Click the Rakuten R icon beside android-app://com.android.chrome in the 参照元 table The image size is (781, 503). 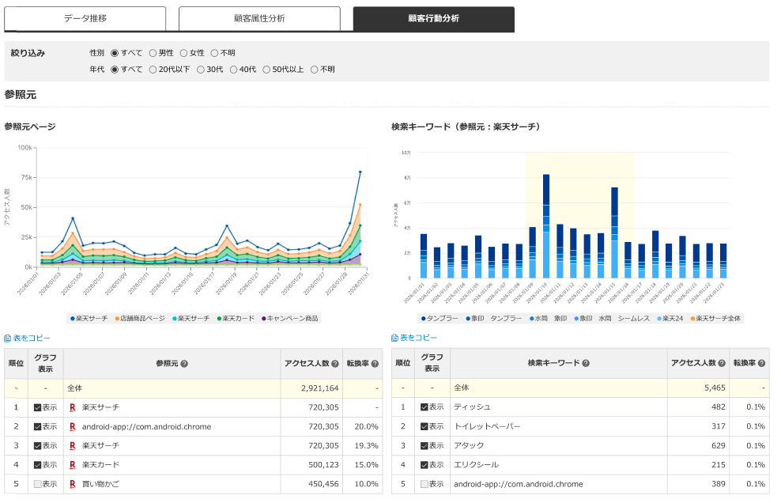pyautogui.click(x=73, y=427)
